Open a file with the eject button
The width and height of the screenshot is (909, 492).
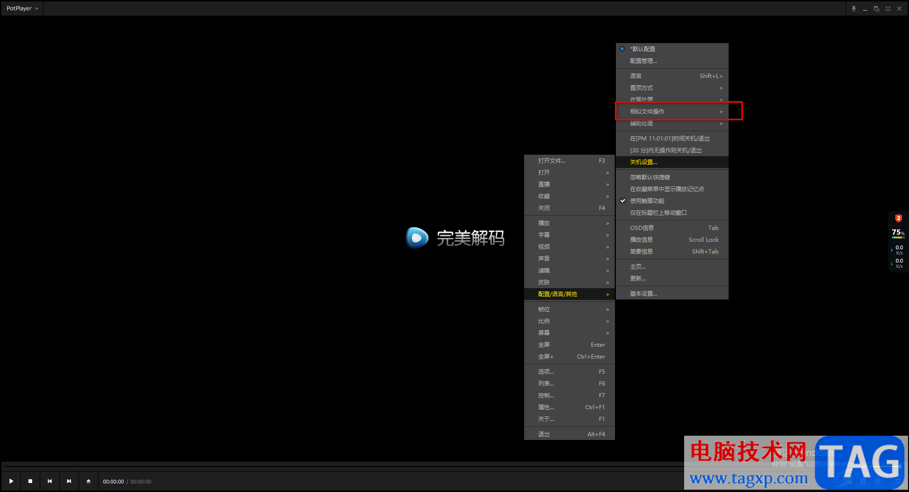[x=89, y=481]
